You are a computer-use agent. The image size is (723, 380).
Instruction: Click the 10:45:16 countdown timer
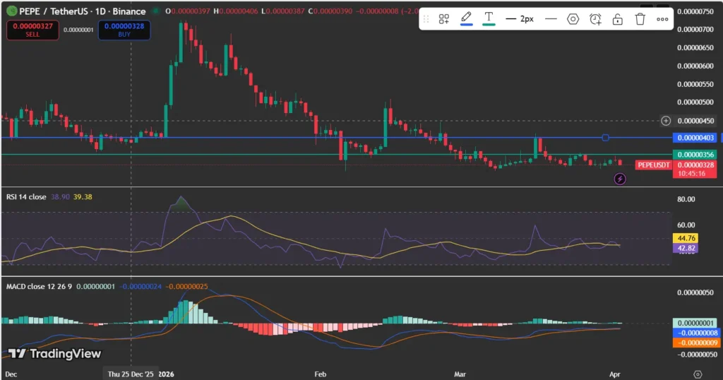[x=692, y=173]
